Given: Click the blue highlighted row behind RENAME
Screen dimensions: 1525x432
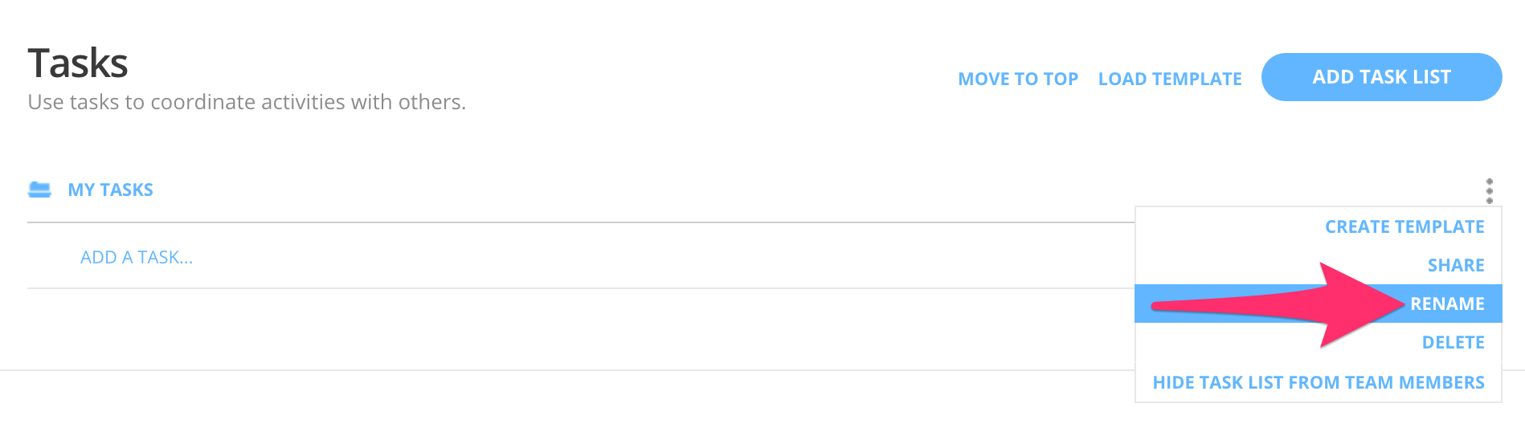Looking at the screenshot, I should coord(1318,304).
